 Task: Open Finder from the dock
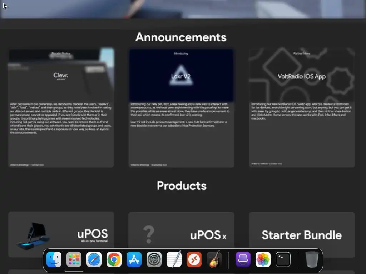[x=54, y=259]
